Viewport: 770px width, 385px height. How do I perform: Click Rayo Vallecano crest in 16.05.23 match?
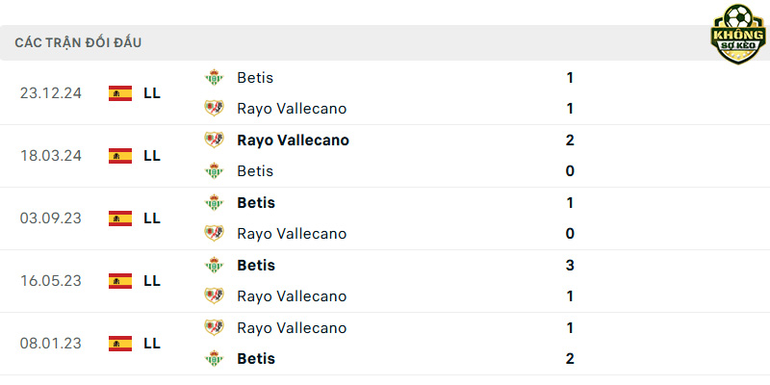pos(214,296)
